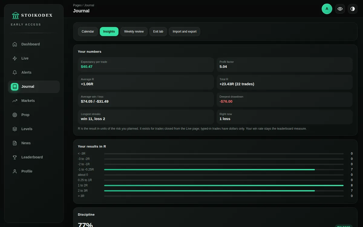This screenshot has height=227, width=363.
Task: Click the Journal sidebar label
Action: click(x=28, y=87)
